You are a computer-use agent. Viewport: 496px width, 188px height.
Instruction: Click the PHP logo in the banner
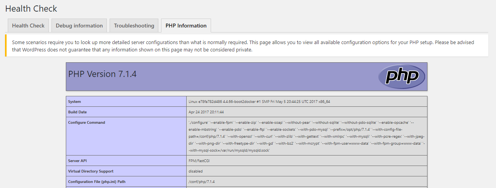[x=402, y=77]
